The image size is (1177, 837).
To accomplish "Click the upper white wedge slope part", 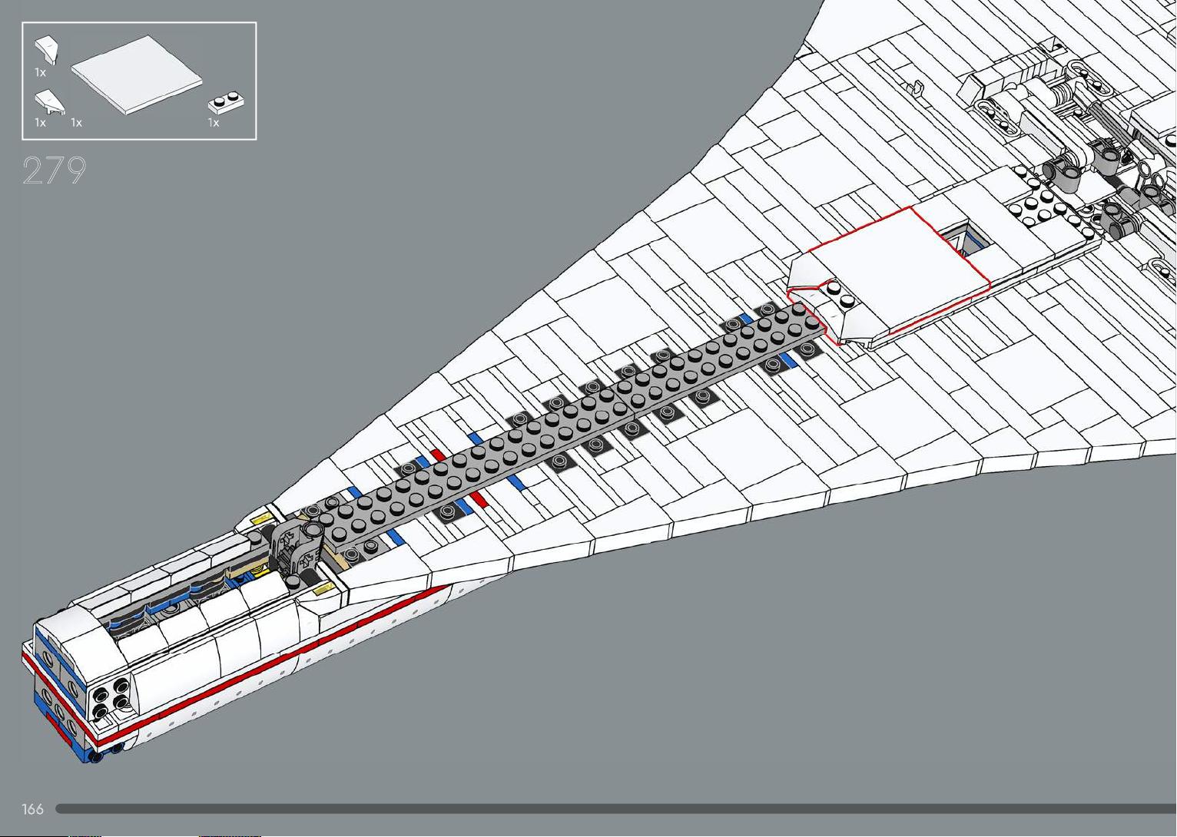I will click(x=48, y=49).
